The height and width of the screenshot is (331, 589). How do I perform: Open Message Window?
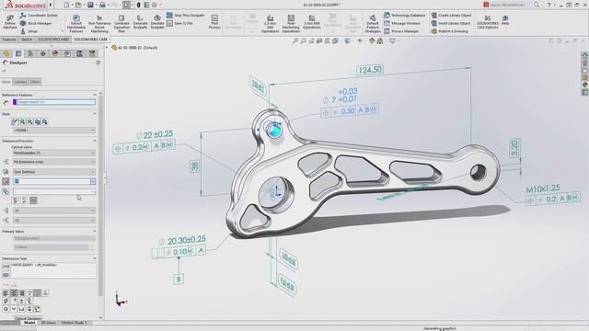[401, 23]
